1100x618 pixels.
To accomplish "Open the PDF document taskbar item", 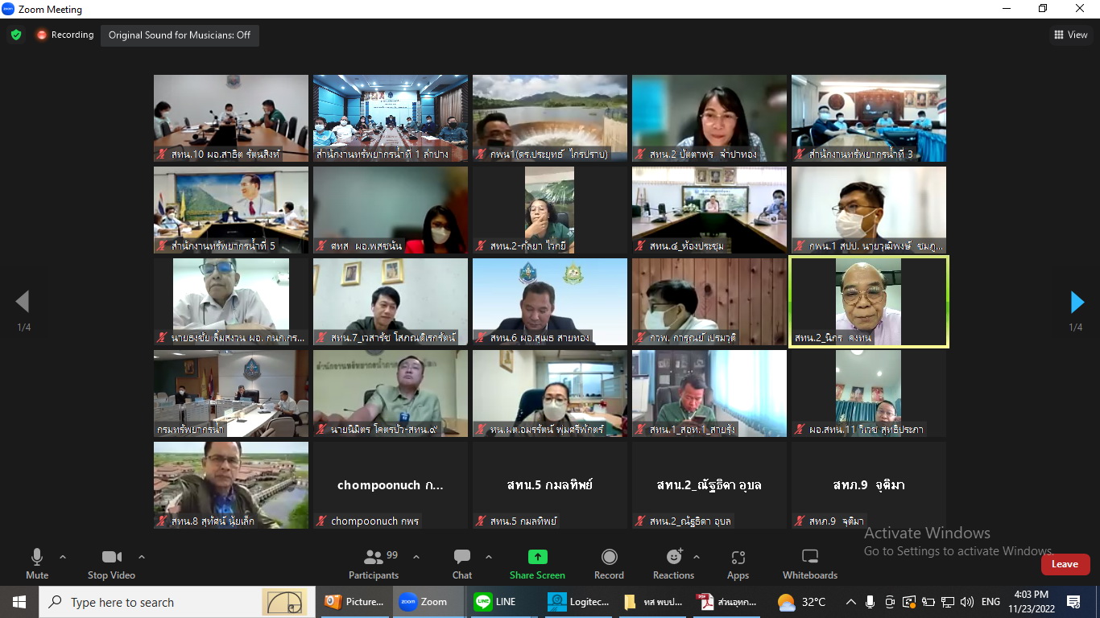I will (727, 602).
